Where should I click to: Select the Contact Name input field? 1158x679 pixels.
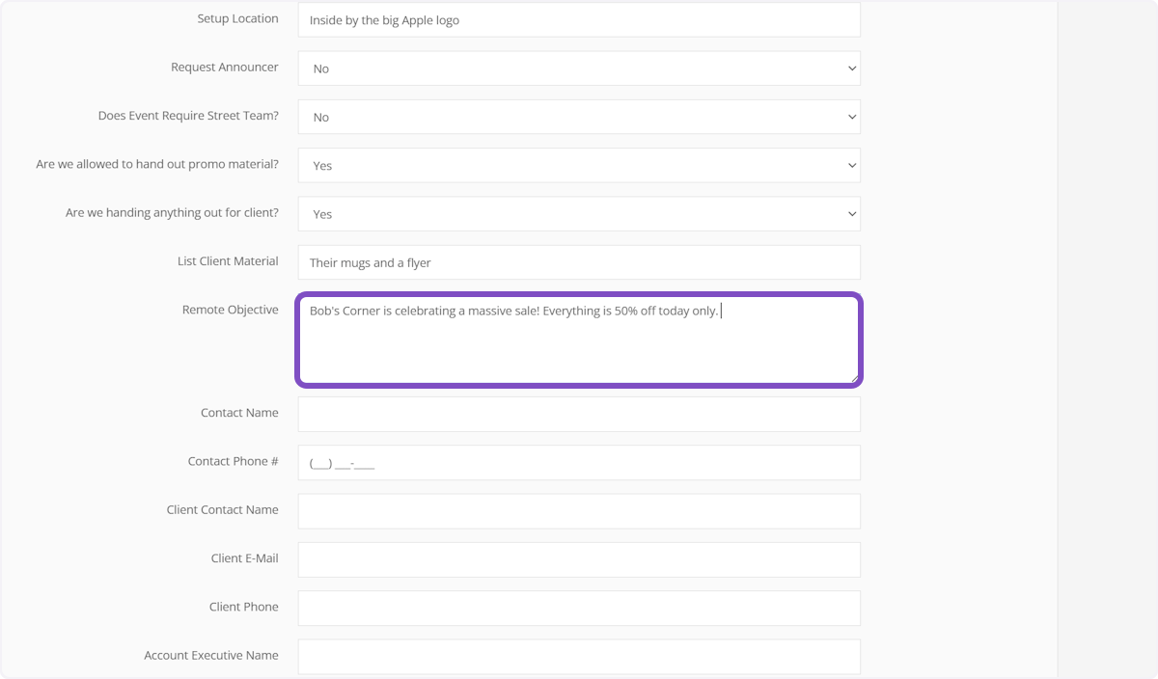579,414
